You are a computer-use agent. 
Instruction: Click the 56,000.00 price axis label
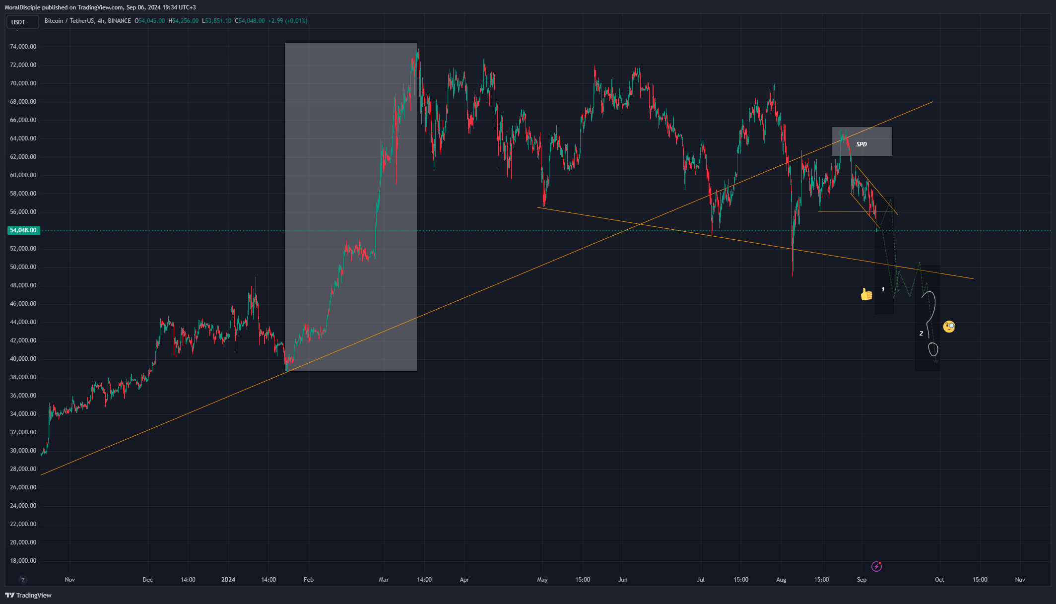(23, 212)
